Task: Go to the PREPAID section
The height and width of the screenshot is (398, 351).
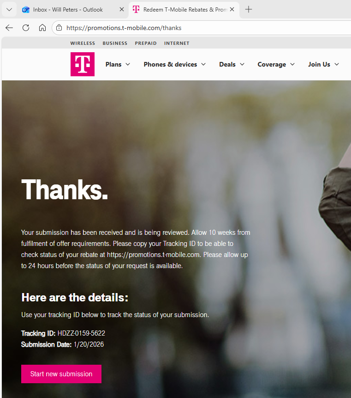Action: (146, 43)
